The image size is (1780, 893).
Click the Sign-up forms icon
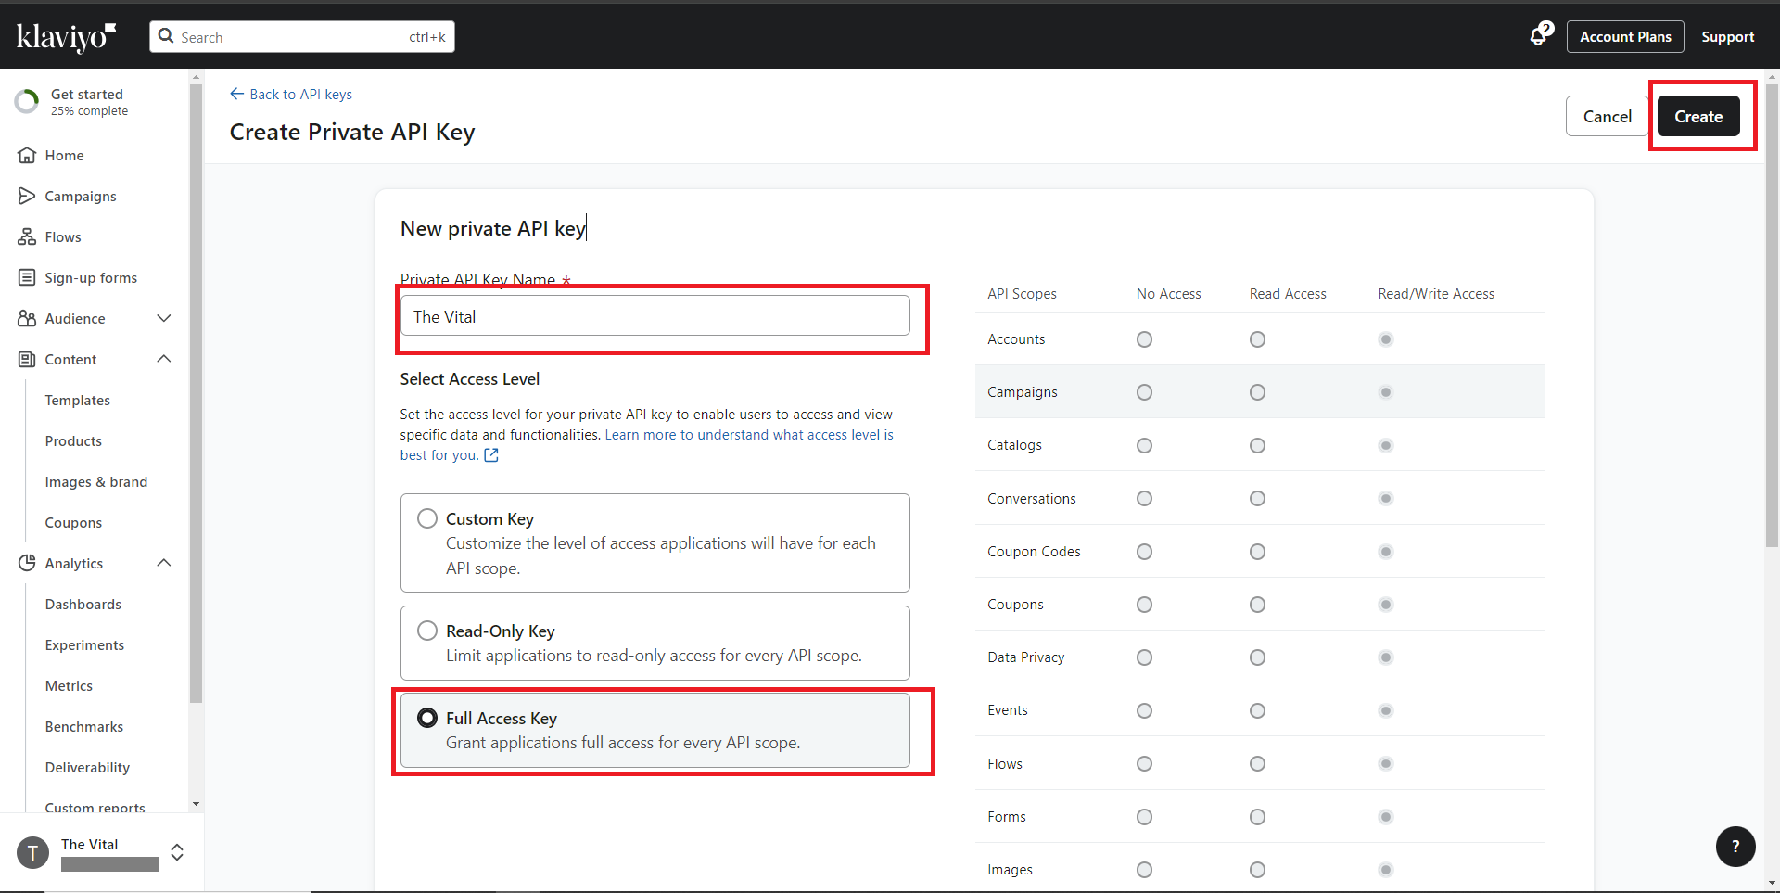tap(27, 277)
